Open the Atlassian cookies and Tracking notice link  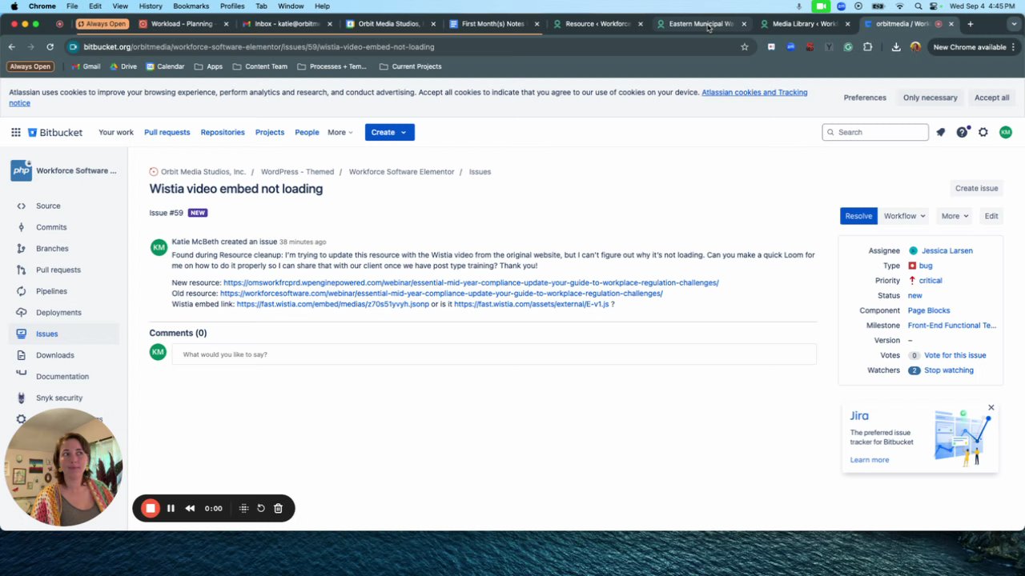coord(754,92)
